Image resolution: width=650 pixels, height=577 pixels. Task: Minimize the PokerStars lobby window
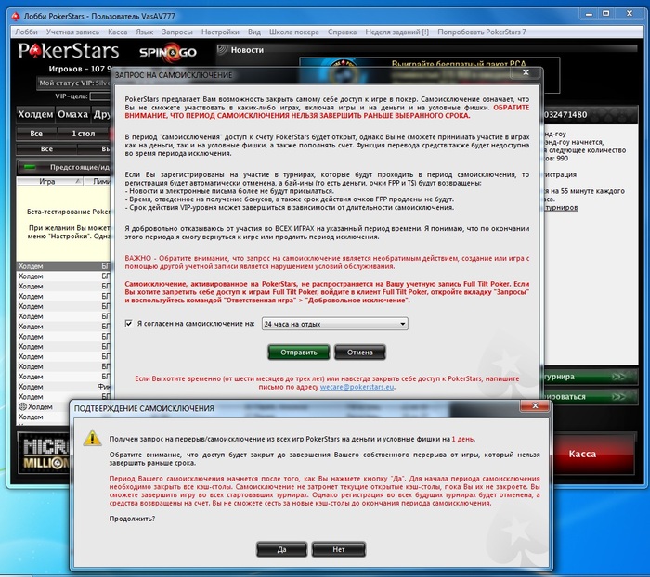589,14
